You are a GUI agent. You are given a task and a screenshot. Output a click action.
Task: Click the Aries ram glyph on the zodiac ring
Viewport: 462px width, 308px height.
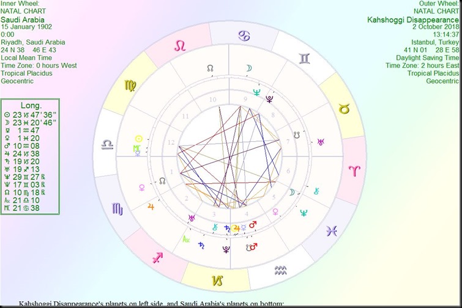(x=354, y=170)
